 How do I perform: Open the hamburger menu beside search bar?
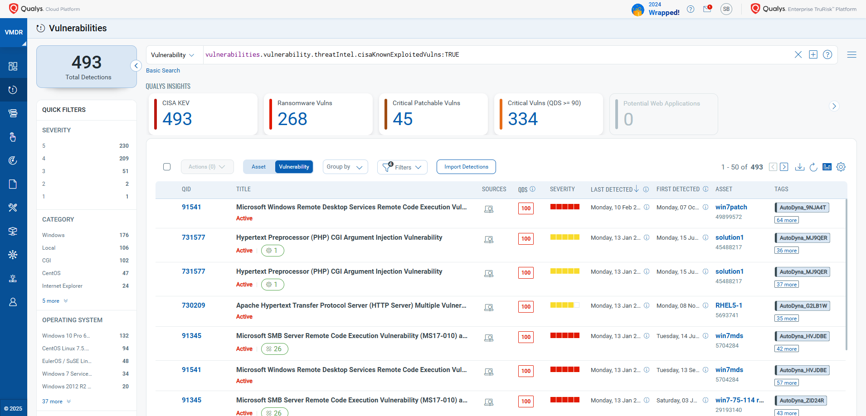tap(851, 54)
